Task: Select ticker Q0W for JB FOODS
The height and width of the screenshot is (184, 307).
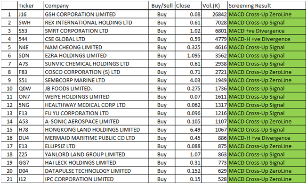Action: (31, 89)
